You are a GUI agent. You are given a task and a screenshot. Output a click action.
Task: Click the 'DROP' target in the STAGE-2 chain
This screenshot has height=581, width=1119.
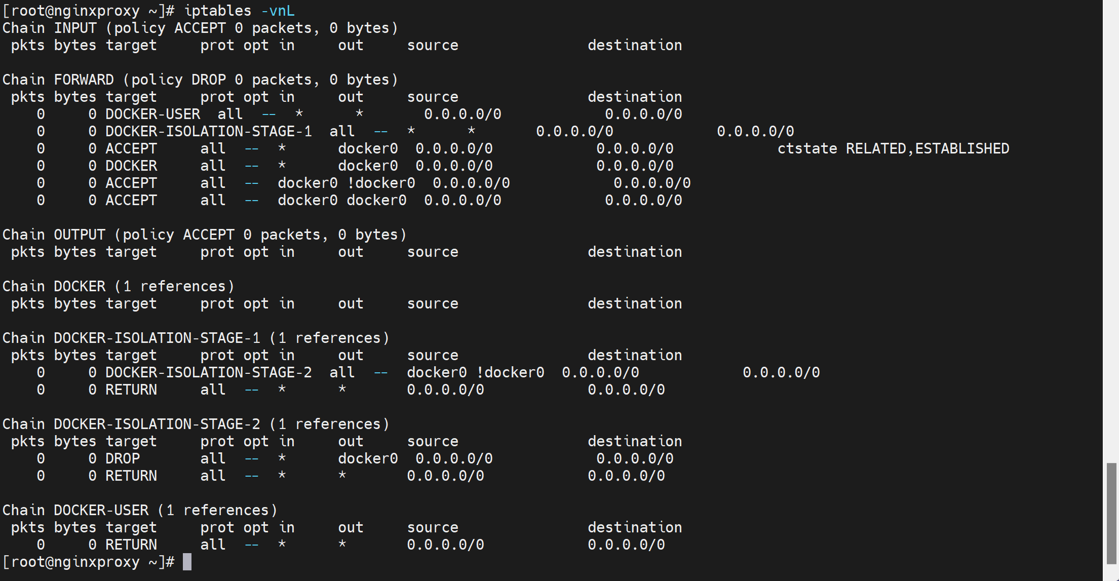click(x=122, y=458)
